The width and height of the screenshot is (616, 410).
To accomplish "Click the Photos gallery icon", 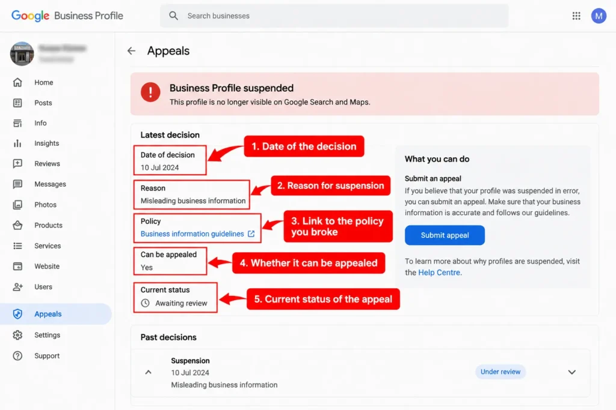I will (17, 205).
